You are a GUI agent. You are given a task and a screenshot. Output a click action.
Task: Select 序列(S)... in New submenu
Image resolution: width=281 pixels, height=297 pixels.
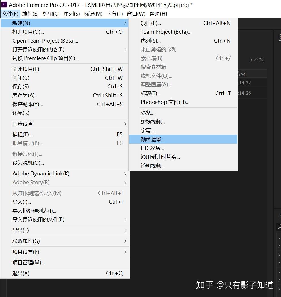pos(183,41)
